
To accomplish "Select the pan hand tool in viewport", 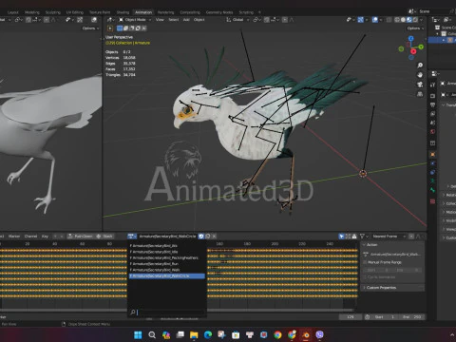I will click(420, 75).
